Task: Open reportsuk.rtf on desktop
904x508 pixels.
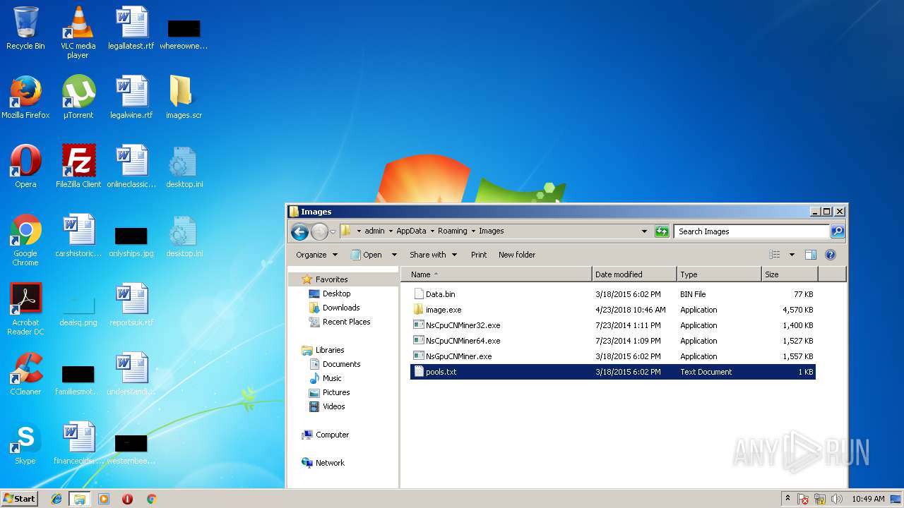Action: [131, 305]
